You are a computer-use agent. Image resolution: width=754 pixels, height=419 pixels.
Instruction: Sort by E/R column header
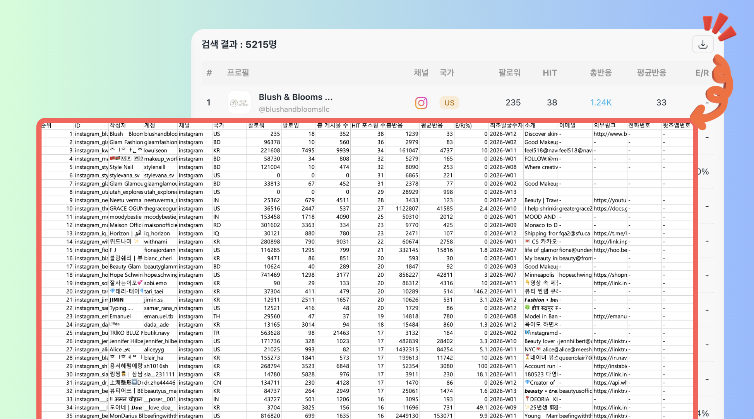701,73
